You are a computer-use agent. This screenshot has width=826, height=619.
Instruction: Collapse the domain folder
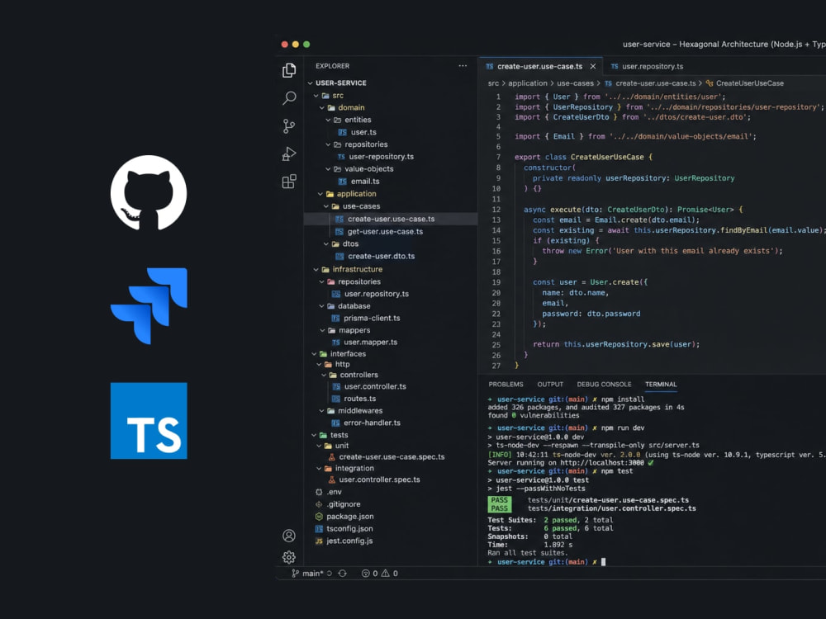pyautogui.click(x=322, y=107)
